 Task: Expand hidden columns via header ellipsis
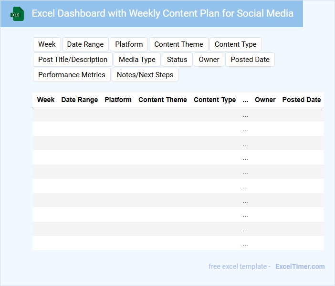[245, 100]
